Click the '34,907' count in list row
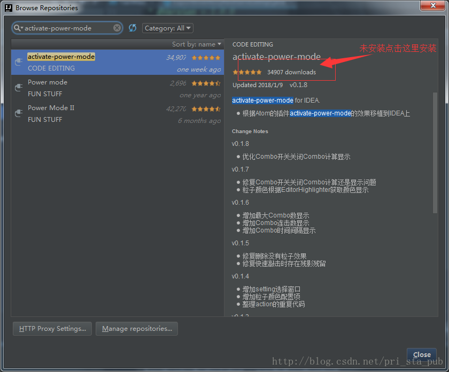Viewport: 449px width, 372px height. pyautogui.click(x=176, y=58)
